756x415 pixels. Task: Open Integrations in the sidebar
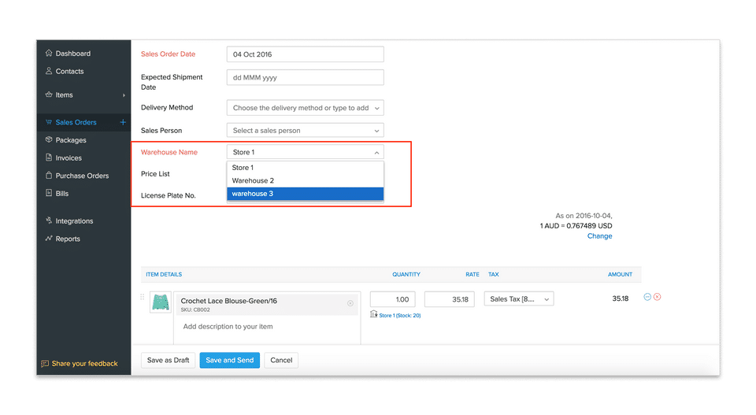(74, 221)
